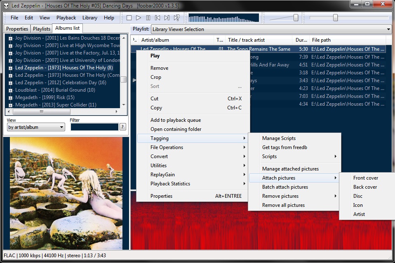Open the Edit menu
Screen dimensions: 395x263
pos(29,18)
